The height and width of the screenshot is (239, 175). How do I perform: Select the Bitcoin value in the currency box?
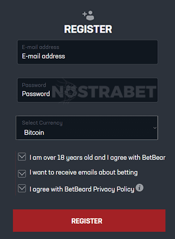[x=34, y=132]
